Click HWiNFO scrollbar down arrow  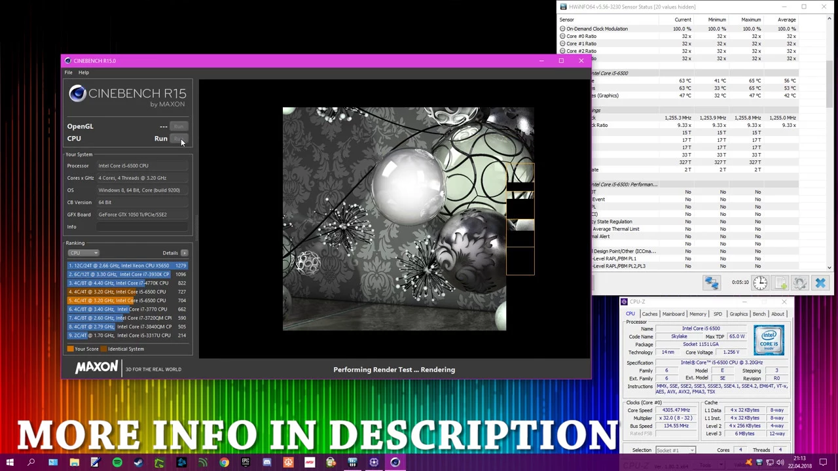coord(829,267)
